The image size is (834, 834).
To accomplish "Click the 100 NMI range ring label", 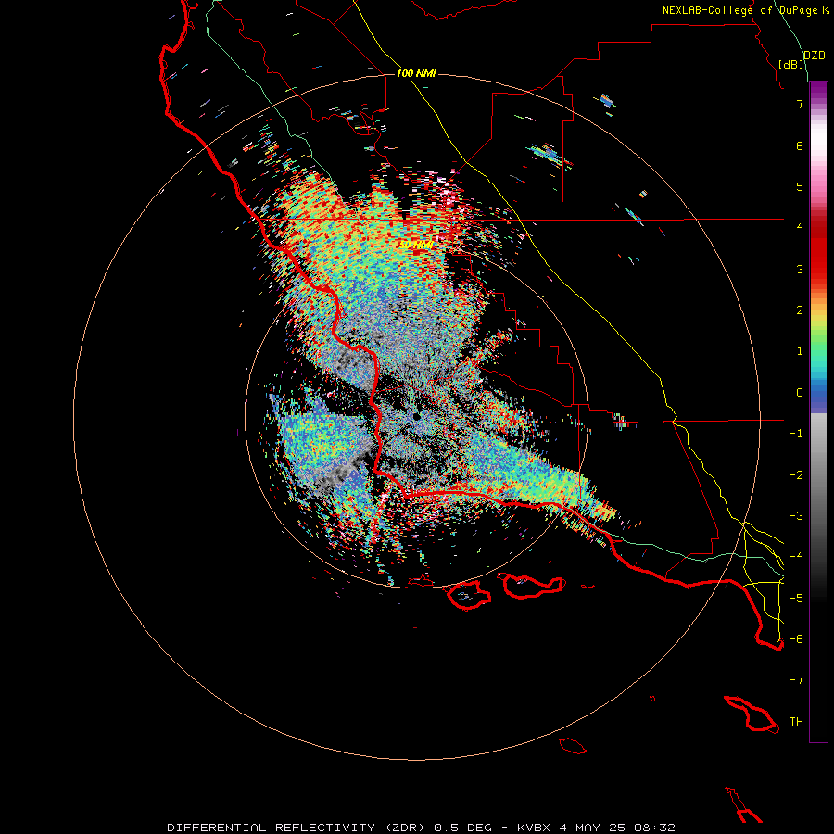I will pyautogui.click(x=416, y=73).
